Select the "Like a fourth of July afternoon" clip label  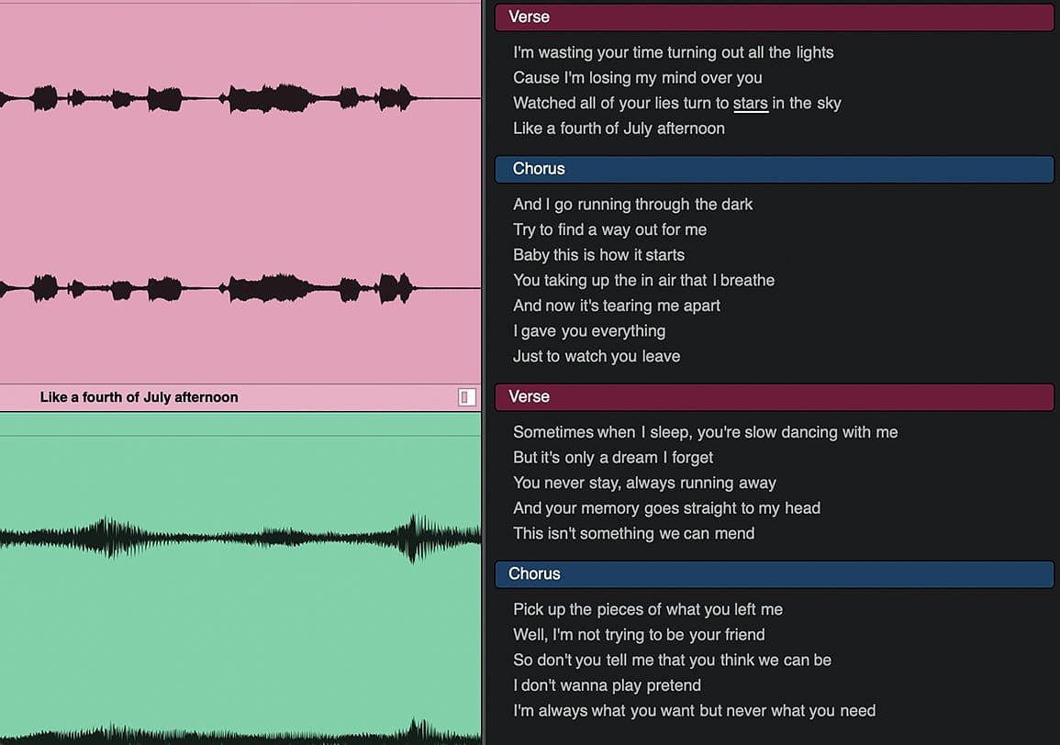(139, 397)
